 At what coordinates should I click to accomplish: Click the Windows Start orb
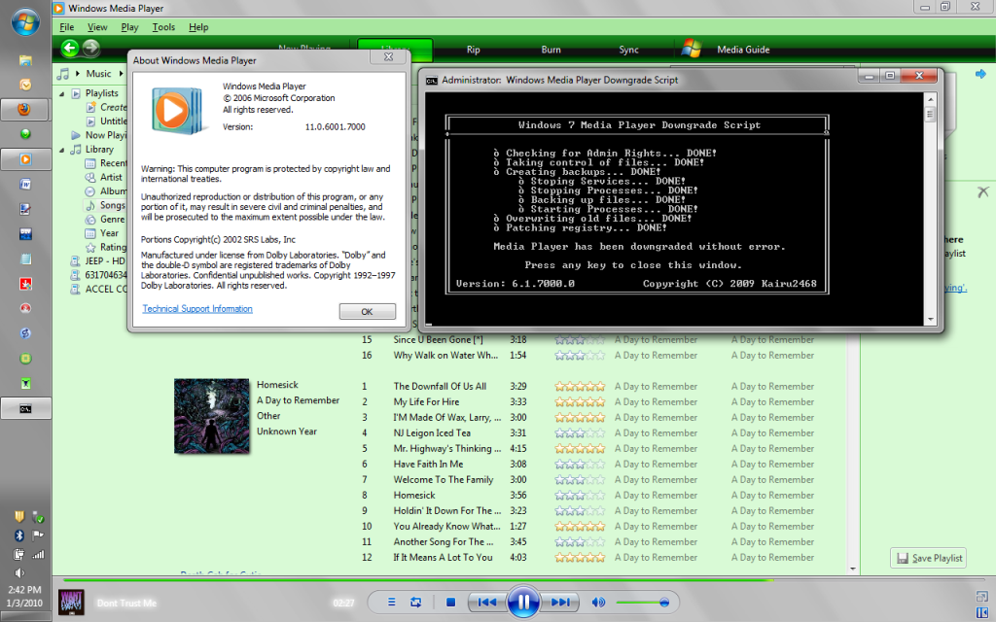click(x=25, y=24)
